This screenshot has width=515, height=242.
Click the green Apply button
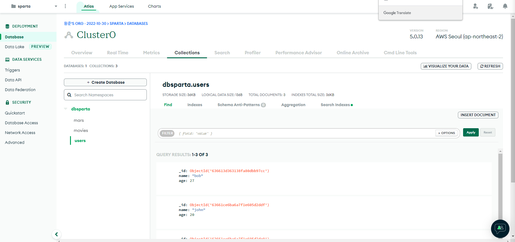pos(471,133)
